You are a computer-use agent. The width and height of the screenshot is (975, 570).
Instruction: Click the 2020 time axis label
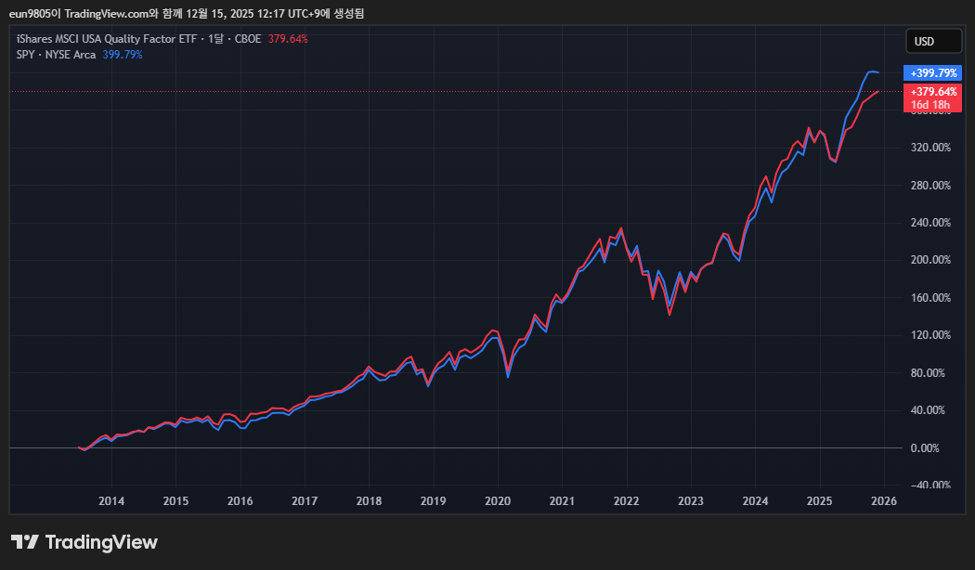tap(498, 501)
